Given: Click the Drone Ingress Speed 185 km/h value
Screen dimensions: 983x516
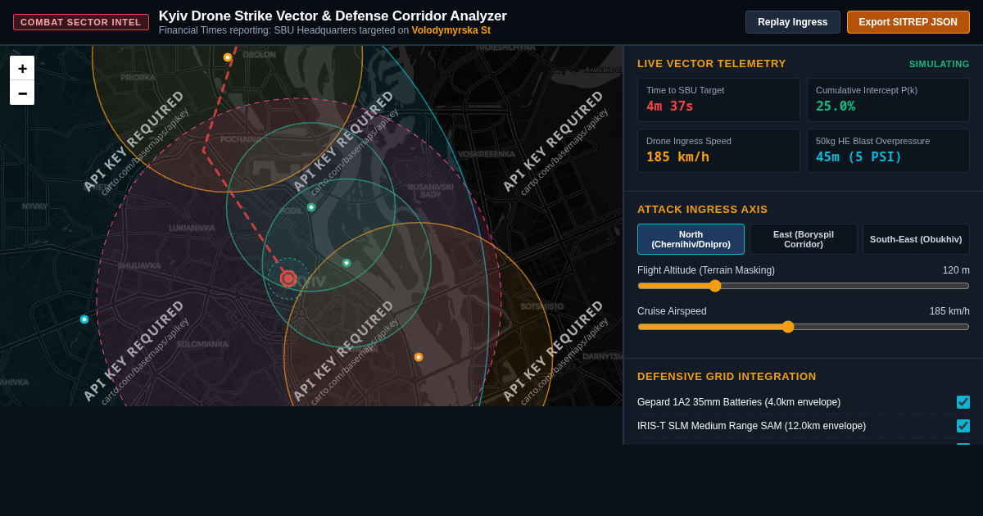Looking at the screenshot, I should click(677, 157).
